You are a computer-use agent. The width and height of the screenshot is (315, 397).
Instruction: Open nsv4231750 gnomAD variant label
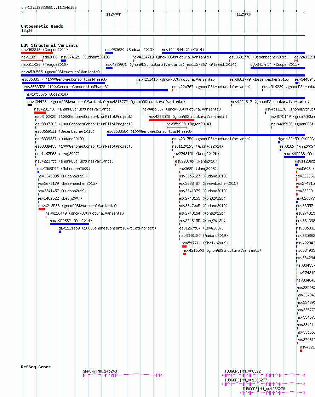[211, 139]
